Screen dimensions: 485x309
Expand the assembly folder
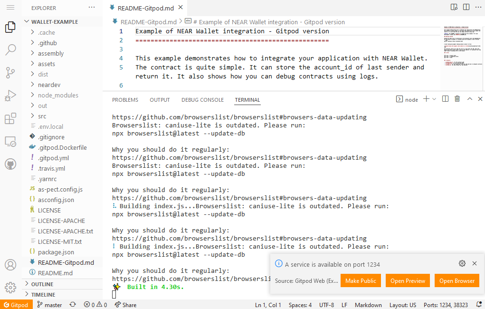pyautogui.click(x=50, y=53)
